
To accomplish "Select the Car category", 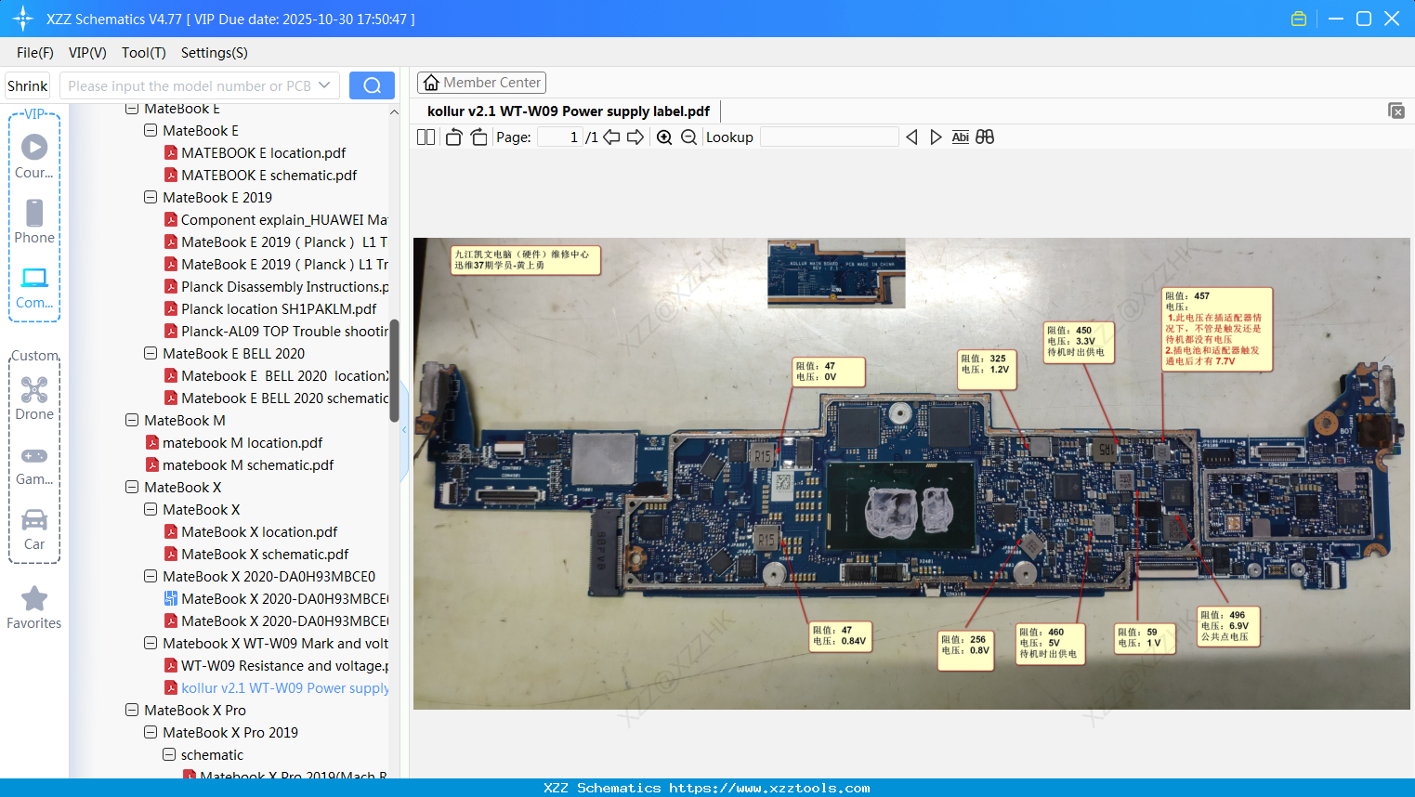I will (x=34, y=529).
